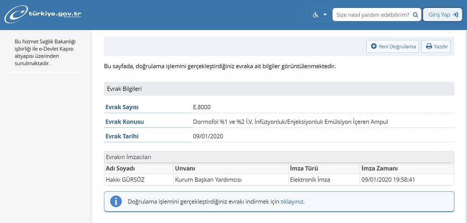Click the plus icon on Yeni Doğrulama
This screenshot has height=223, width=467.
point(374,47)
